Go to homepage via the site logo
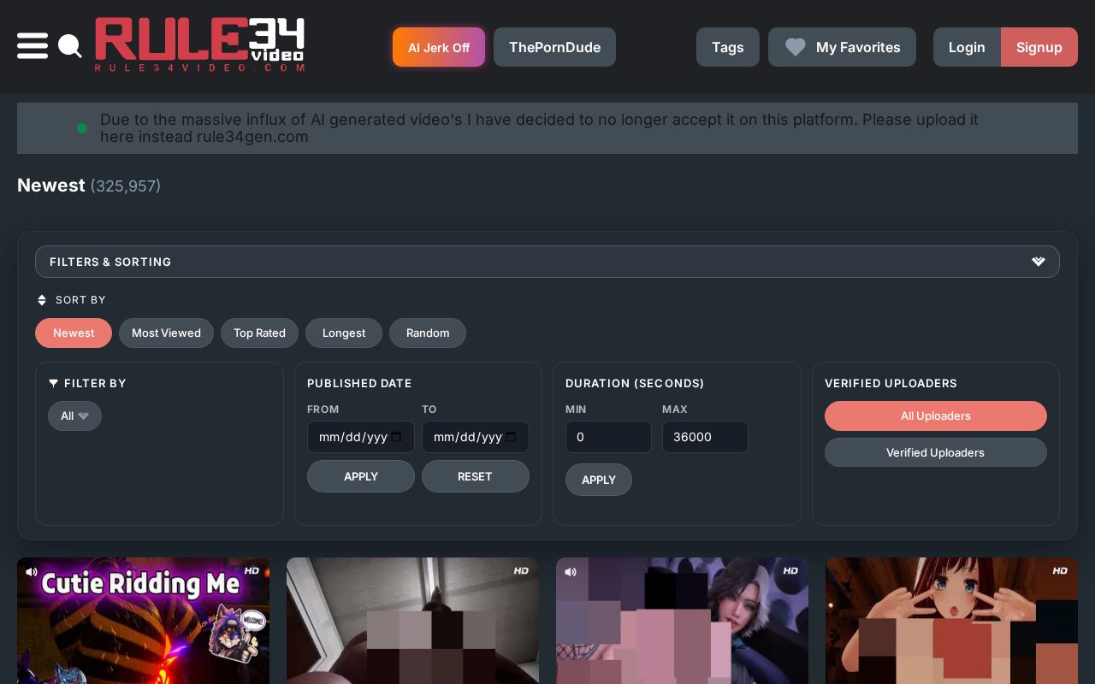Viewport: 1095px width, 684px height. [199, 44]
